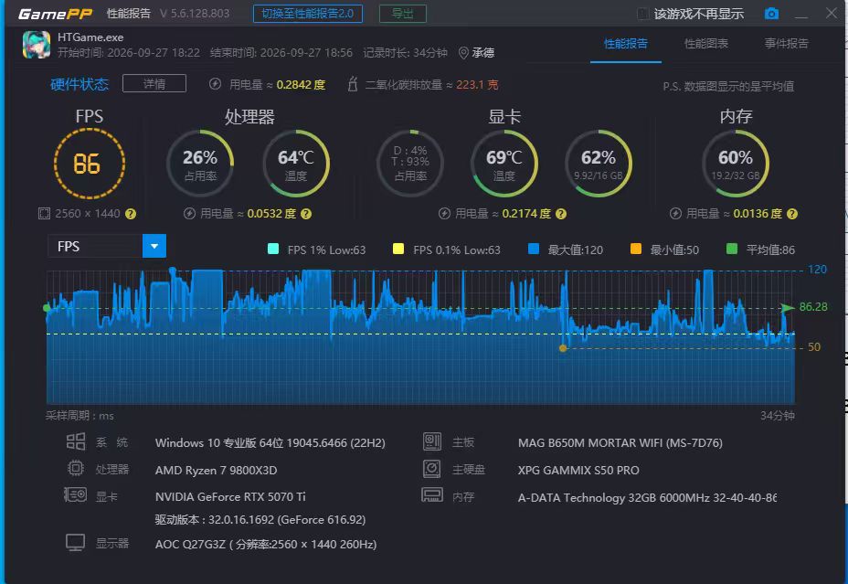
Task: Click the green 86.28 average arrow marker
Action: (788, 307)
